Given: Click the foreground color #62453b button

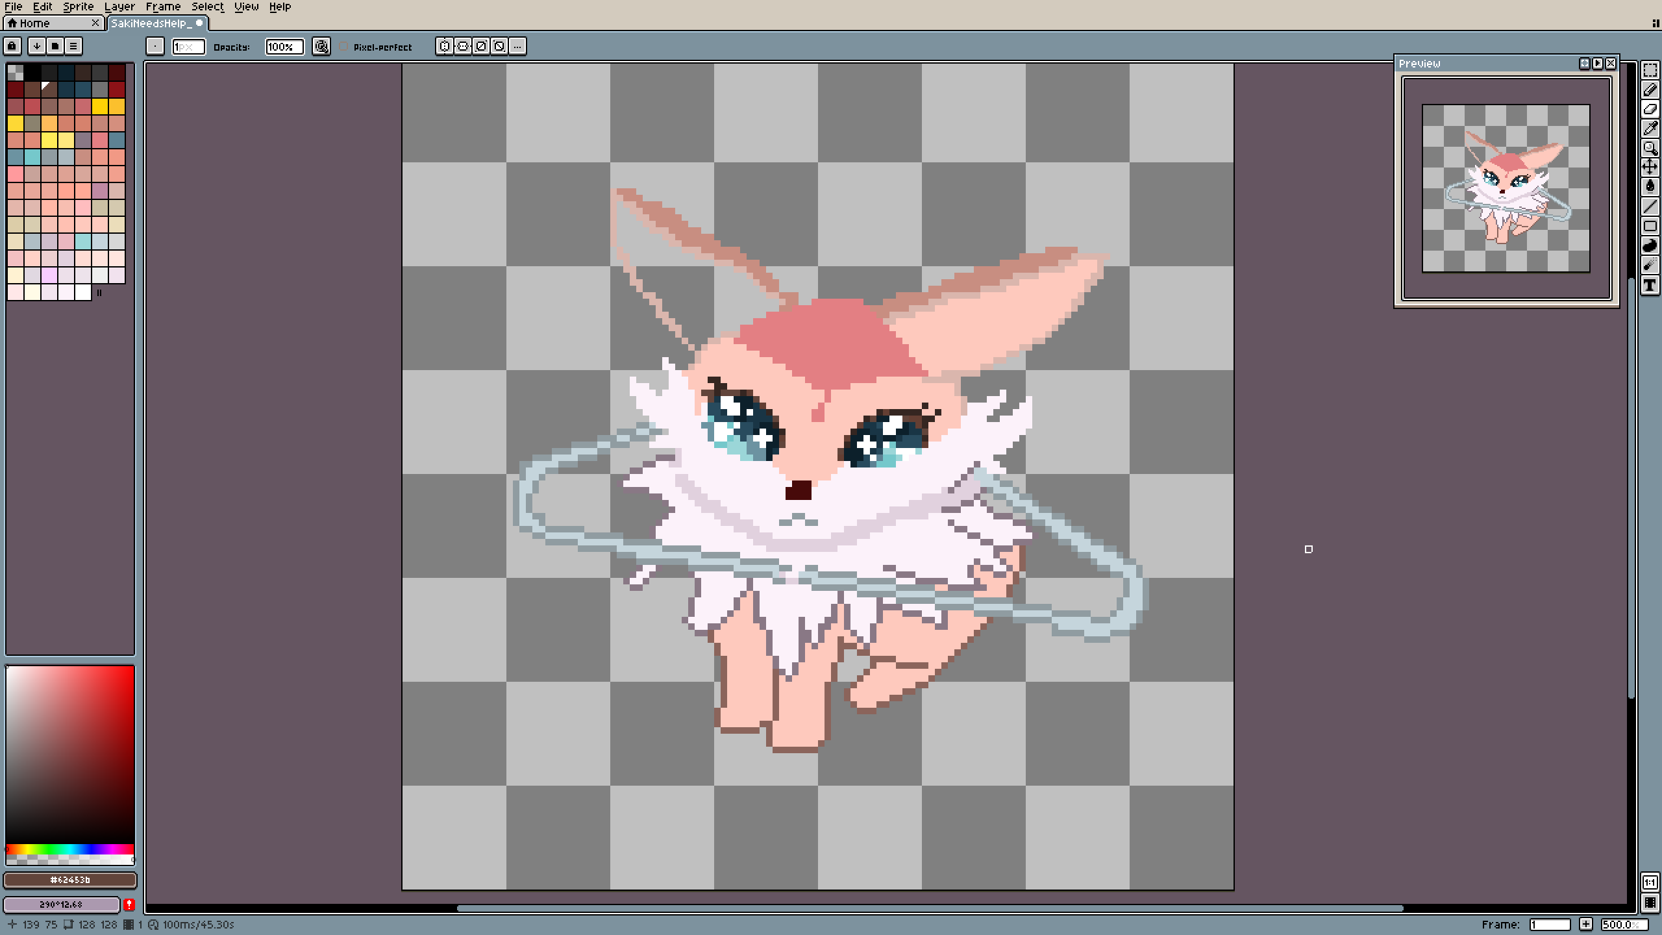Looking at the screenshot, I should point(70,880).
